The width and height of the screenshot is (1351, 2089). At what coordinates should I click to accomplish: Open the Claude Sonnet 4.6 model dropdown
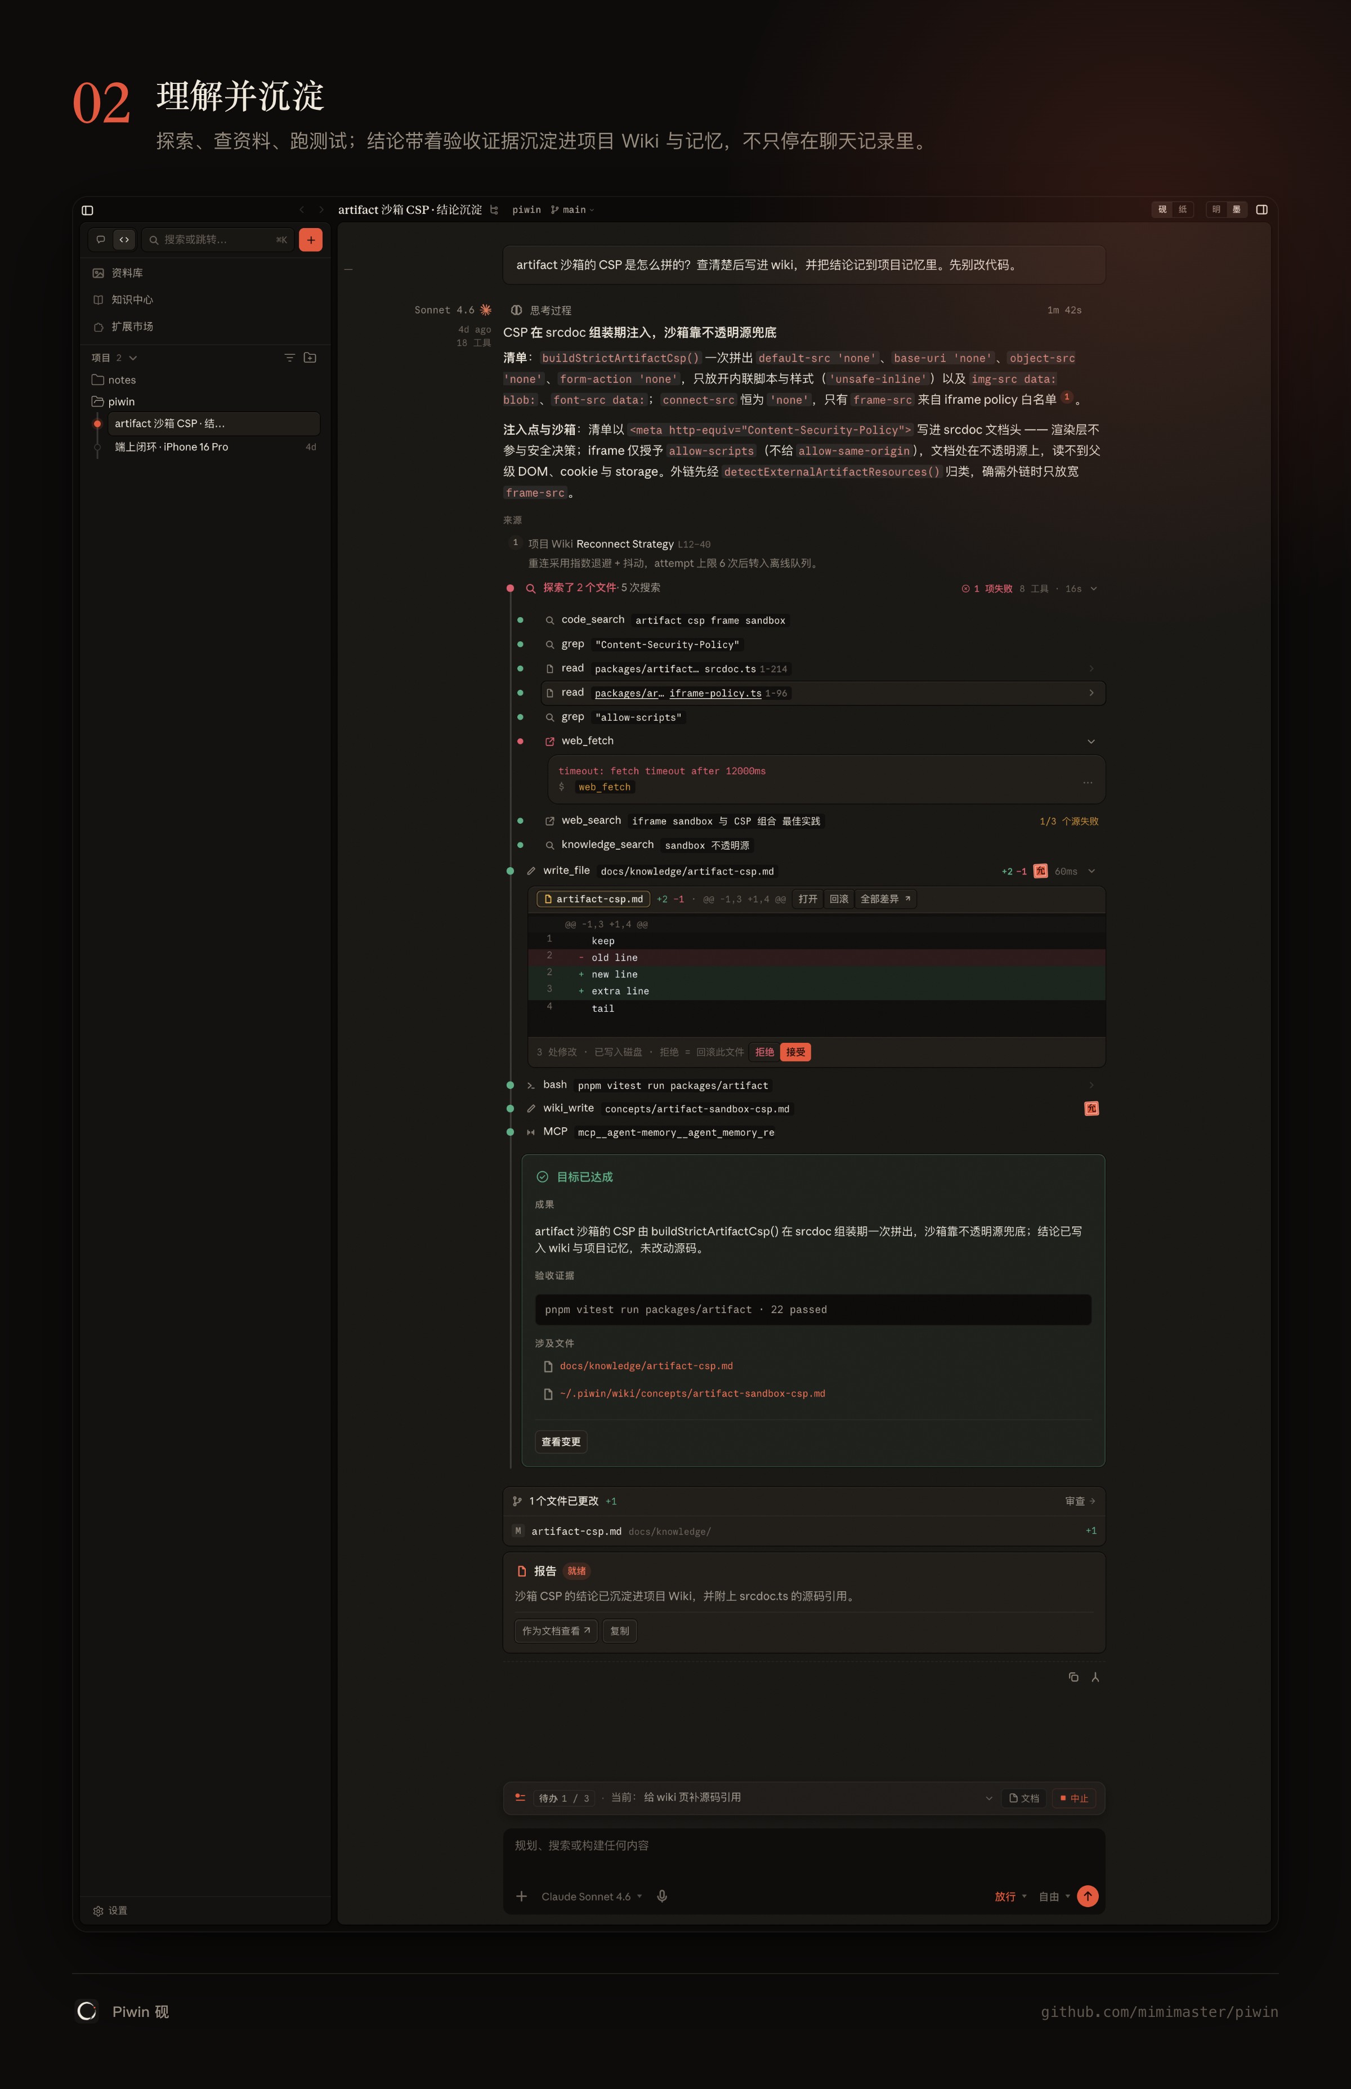click(x=591, y=1896)
